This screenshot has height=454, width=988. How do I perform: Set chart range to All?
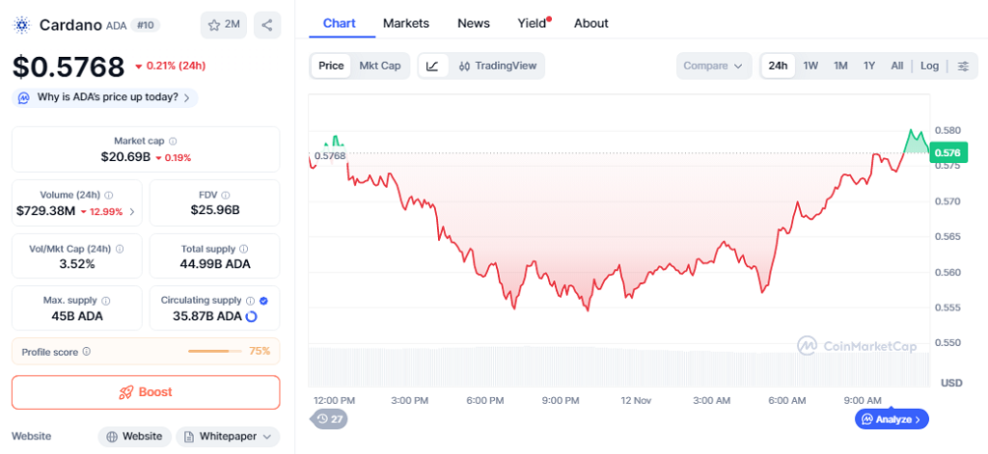click(x=897, y=67)
